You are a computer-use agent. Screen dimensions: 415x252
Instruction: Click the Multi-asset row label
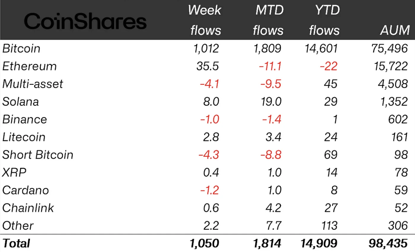coord(32,84)
